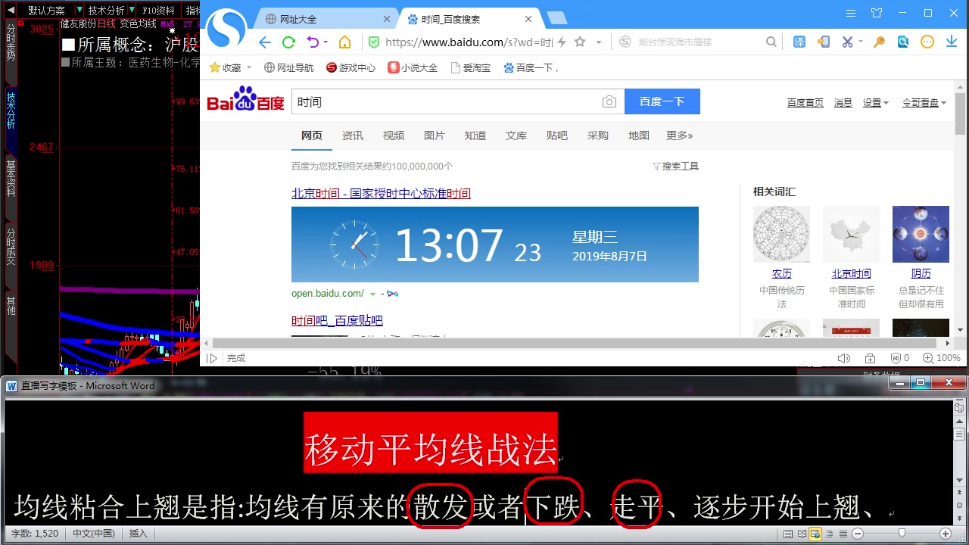Switch Word to Print Layout view
The height and width of the screenshot is (545, 969).
point(789,534)
